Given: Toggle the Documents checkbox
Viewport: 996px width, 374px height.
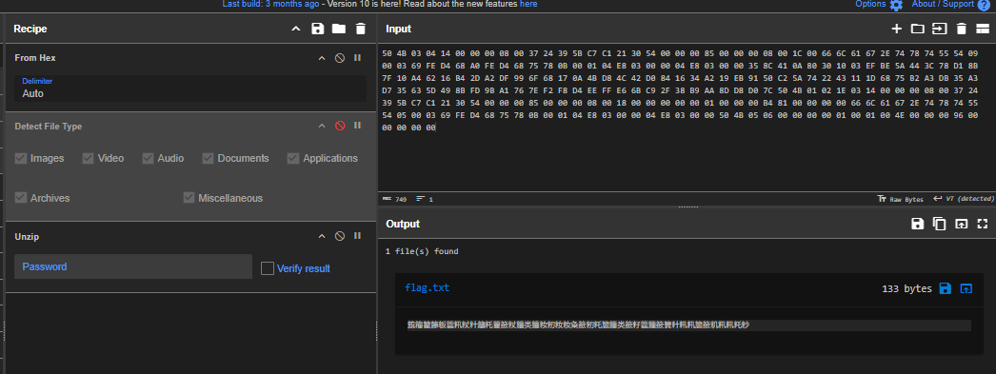Looking at the screenshot, I should (208, 158).
